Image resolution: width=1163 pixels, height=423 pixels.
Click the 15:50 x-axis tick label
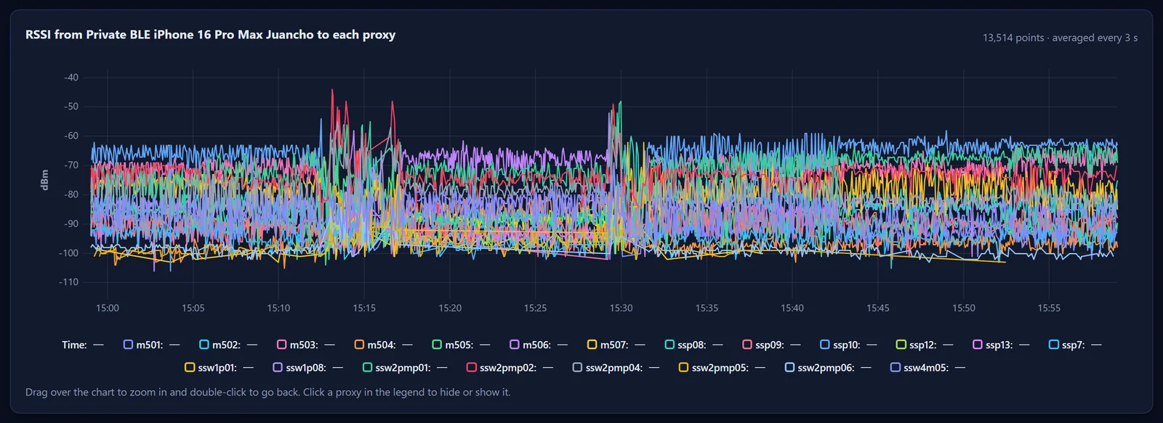[x=964, y=308]
